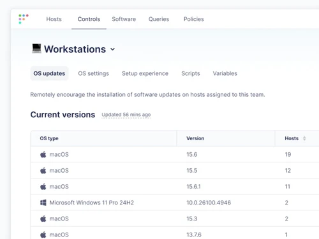Open the Scripts sub-tab

pyautogui.click(x=191, y=73)
